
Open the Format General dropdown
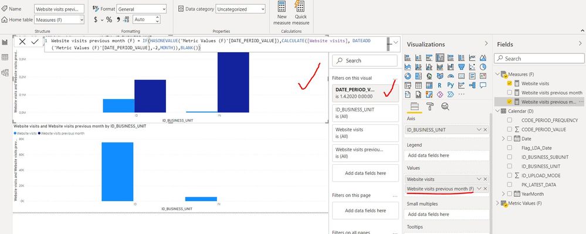141,9
